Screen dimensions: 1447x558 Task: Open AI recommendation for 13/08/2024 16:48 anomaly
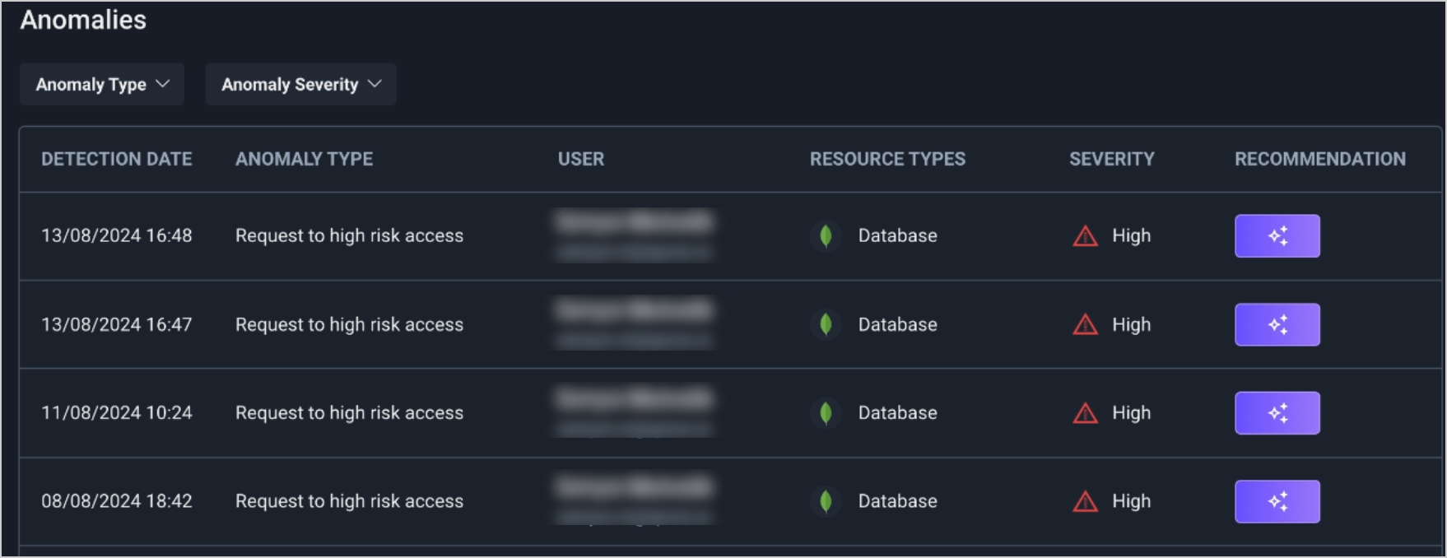pos(1277,236)
